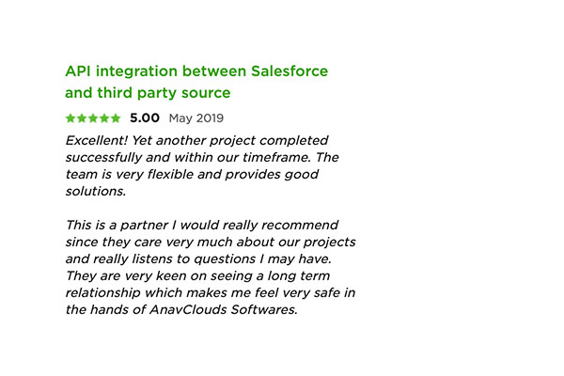The image size is (564, 376).
Task: Click the "long term" phrase in the review
Action: tap(317, 275)
